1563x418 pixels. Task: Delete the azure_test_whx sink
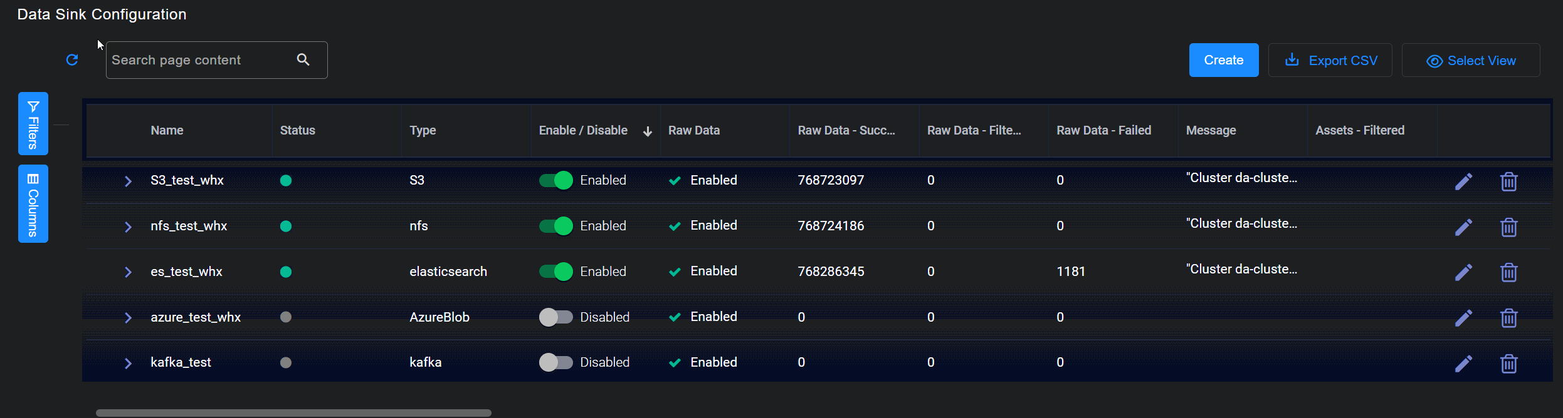1508,318
